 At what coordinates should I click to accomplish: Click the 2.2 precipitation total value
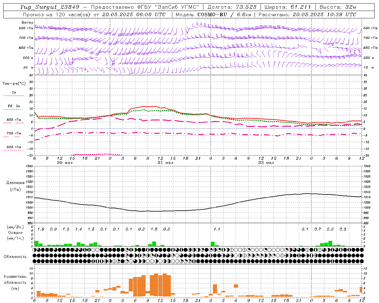pos(330,229)
